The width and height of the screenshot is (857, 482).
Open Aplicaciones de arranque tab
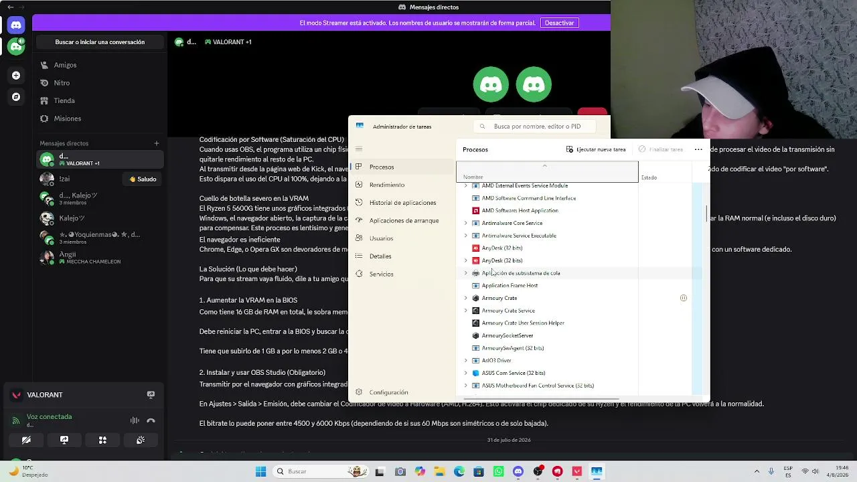click(402, 220)
